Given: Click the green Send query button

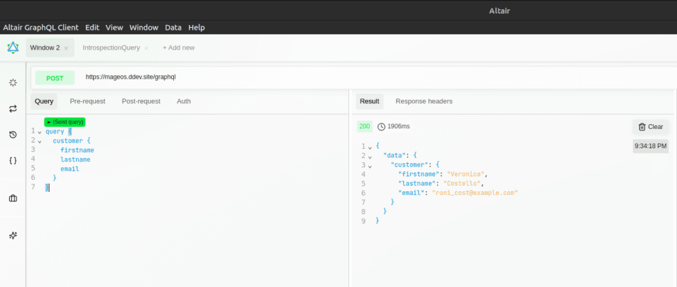Looking at the screenshot, I should [x=65, y=122].
